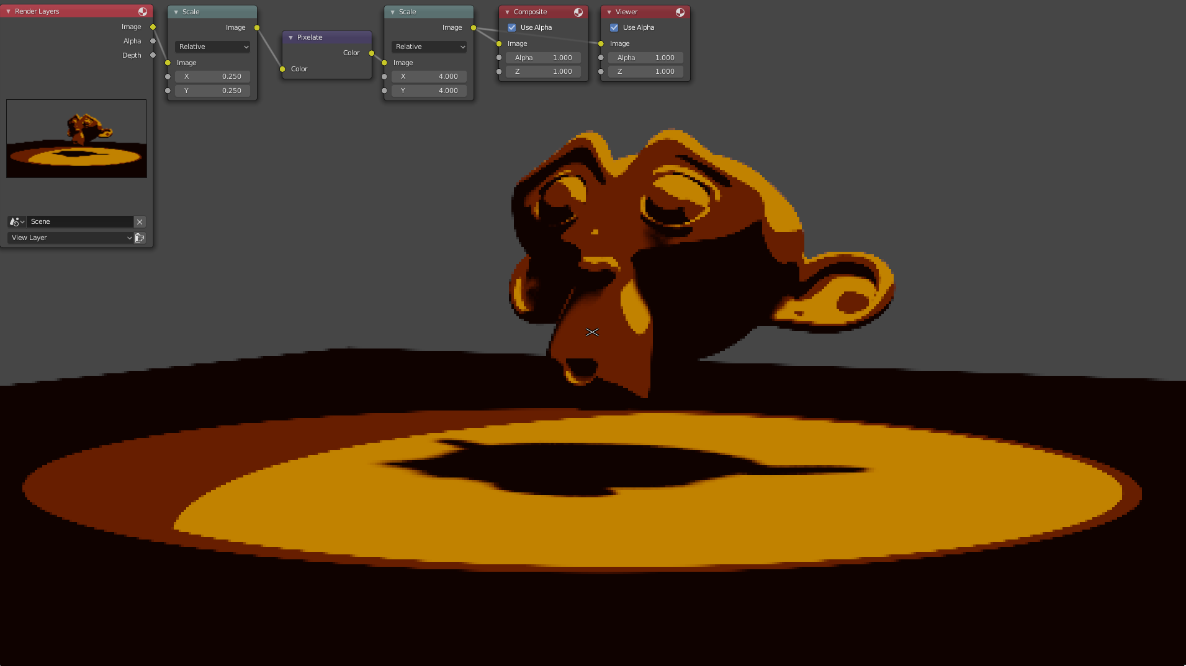Select the Composite node title

[x=530, y=12]
